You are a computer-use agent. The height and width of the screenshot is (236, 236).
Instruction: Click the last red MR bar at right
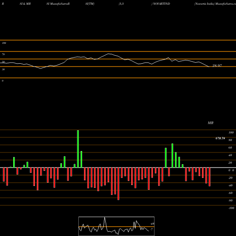210,177
